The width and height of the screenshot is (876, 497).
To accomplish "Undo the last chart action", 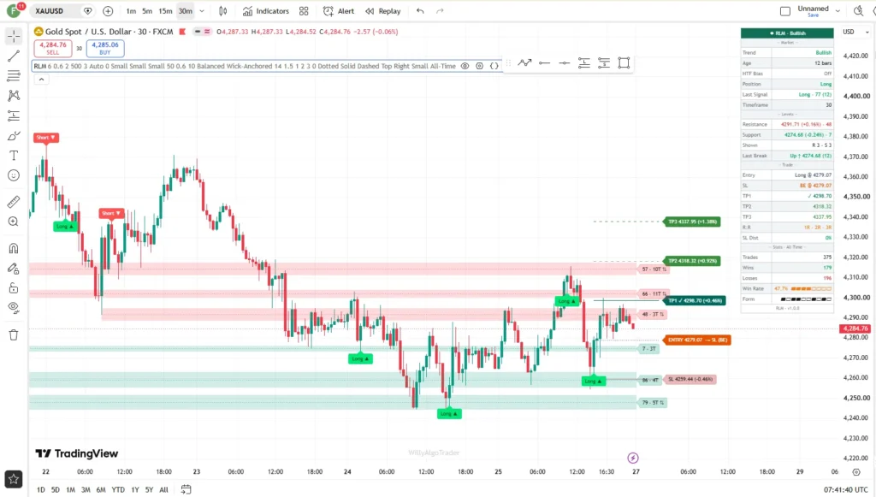I will click(420, 11).
